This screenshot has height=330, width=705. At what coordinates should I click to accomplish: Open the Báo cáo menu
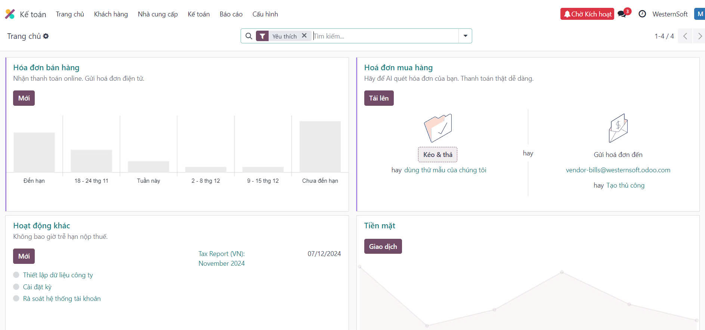231,14
